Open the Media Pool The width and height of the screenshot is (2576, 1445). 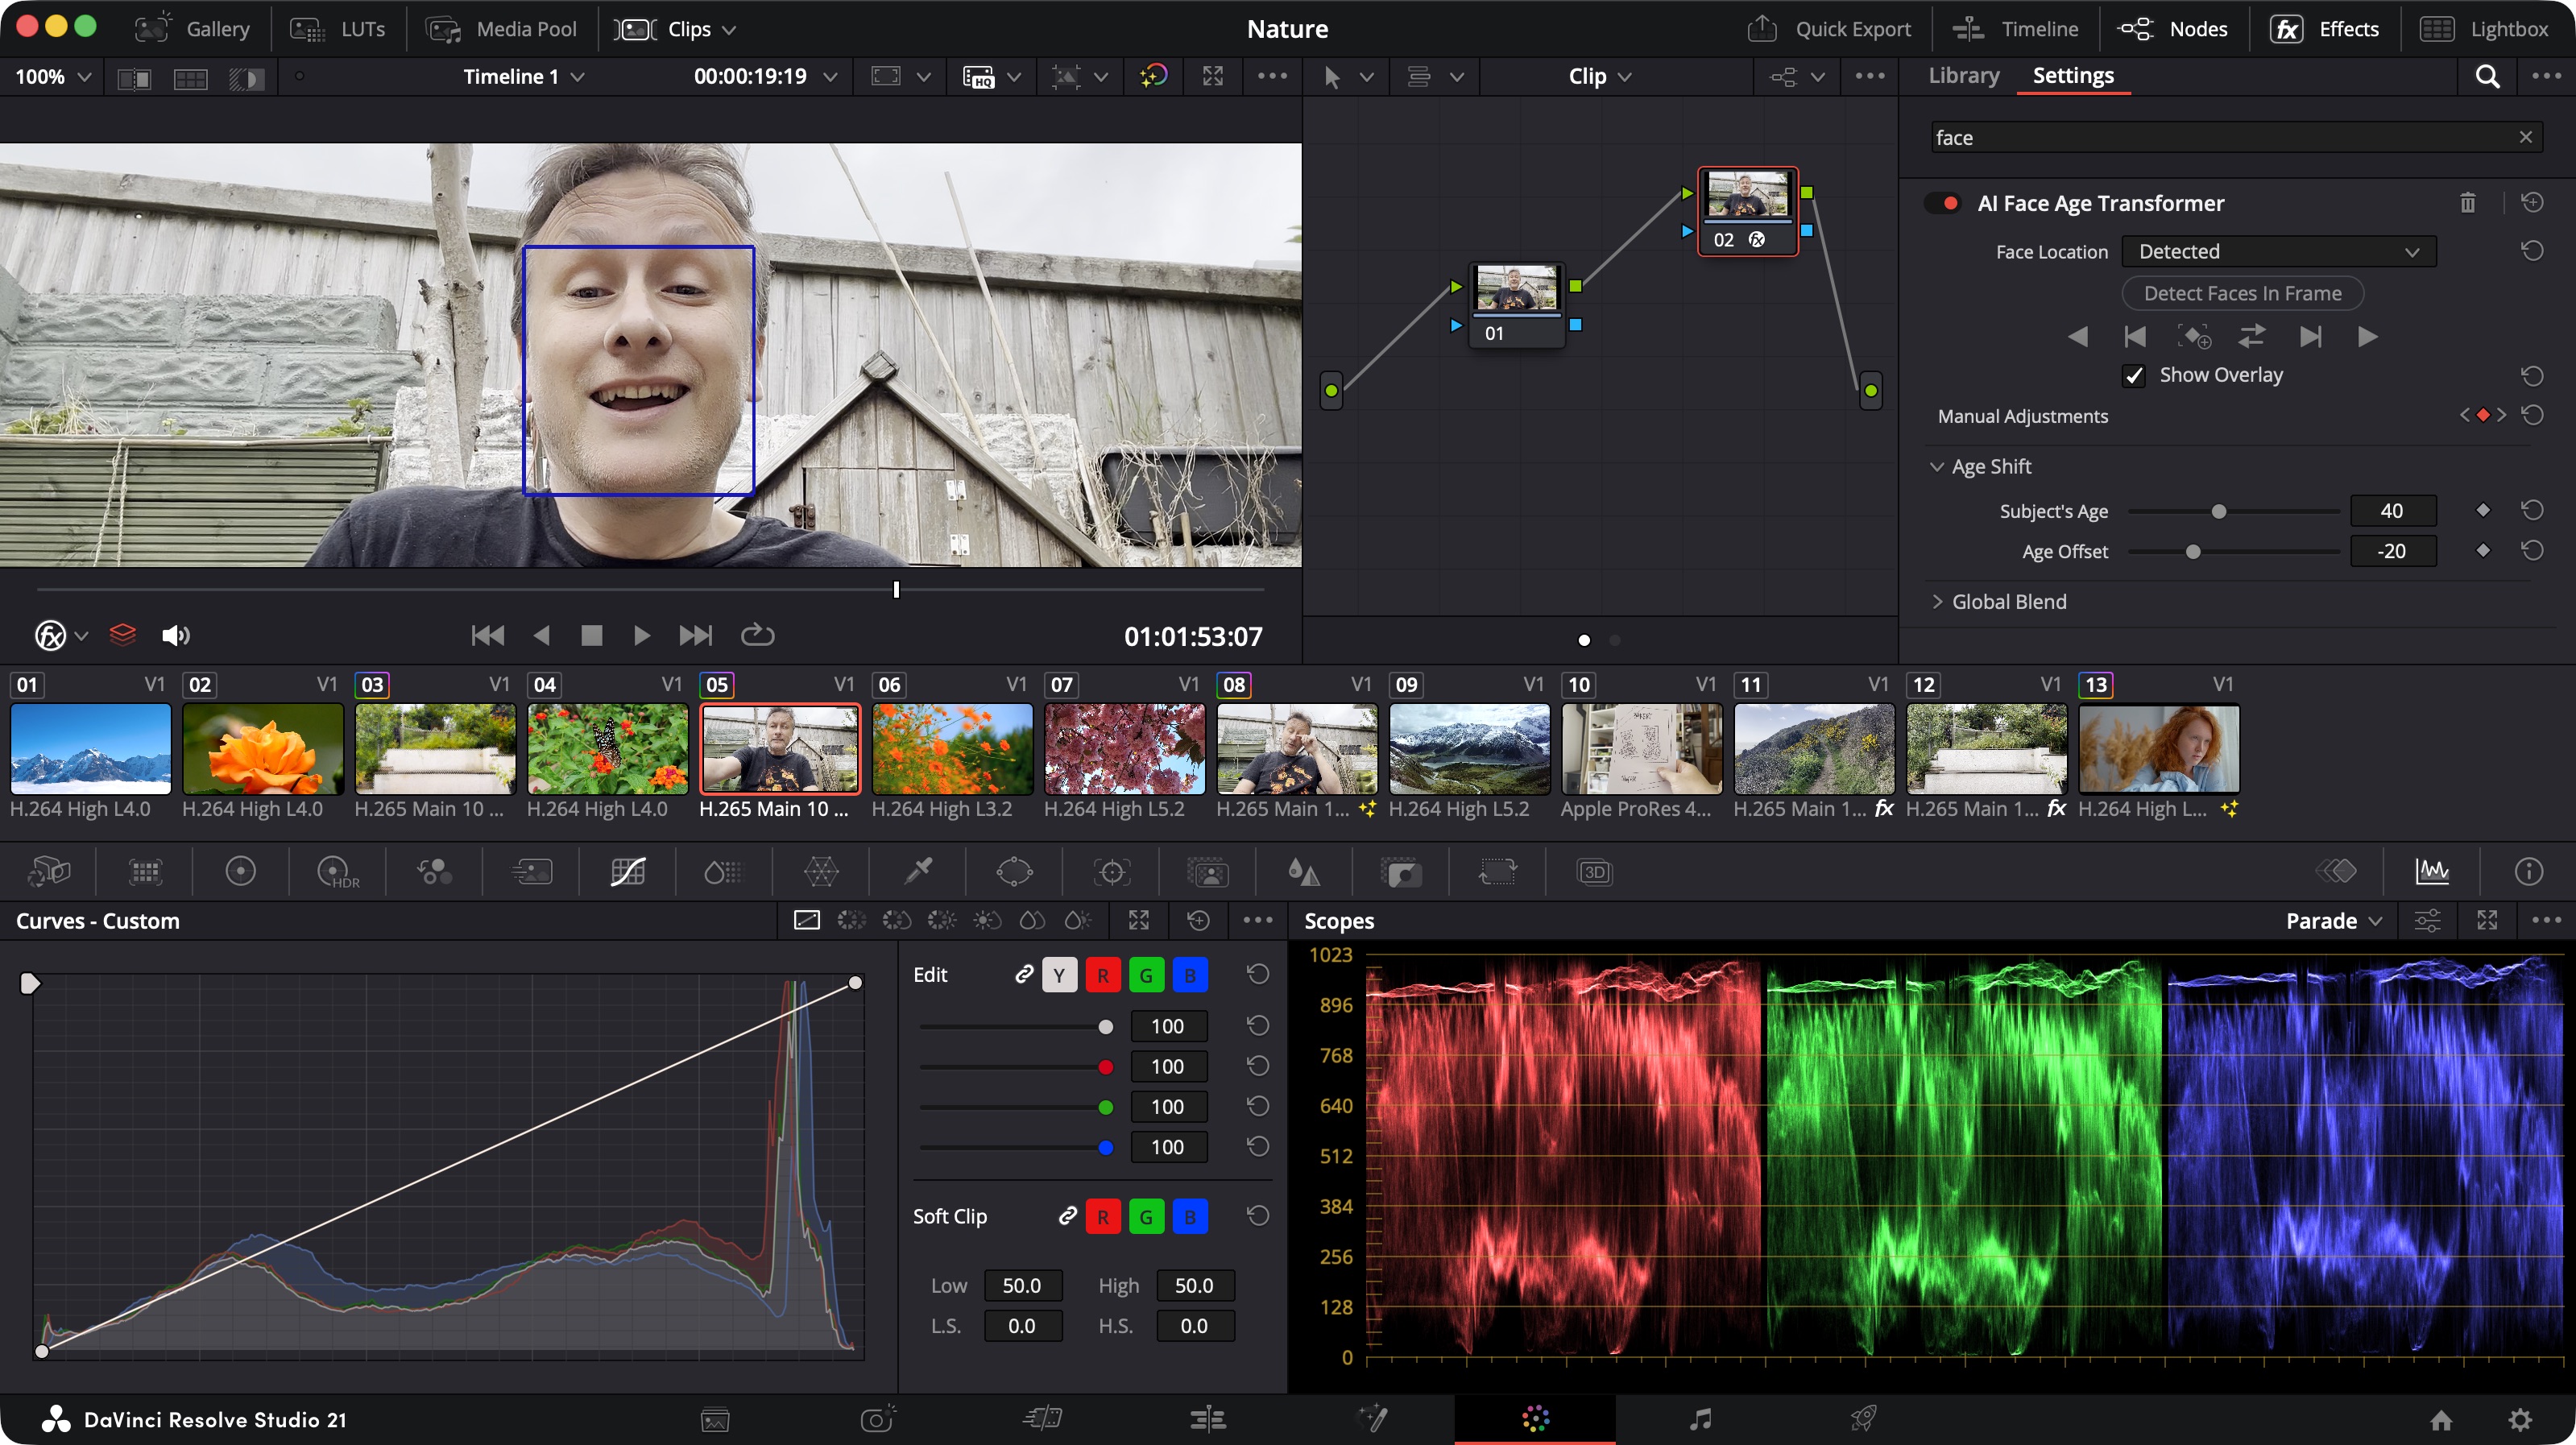click(502, 29)
